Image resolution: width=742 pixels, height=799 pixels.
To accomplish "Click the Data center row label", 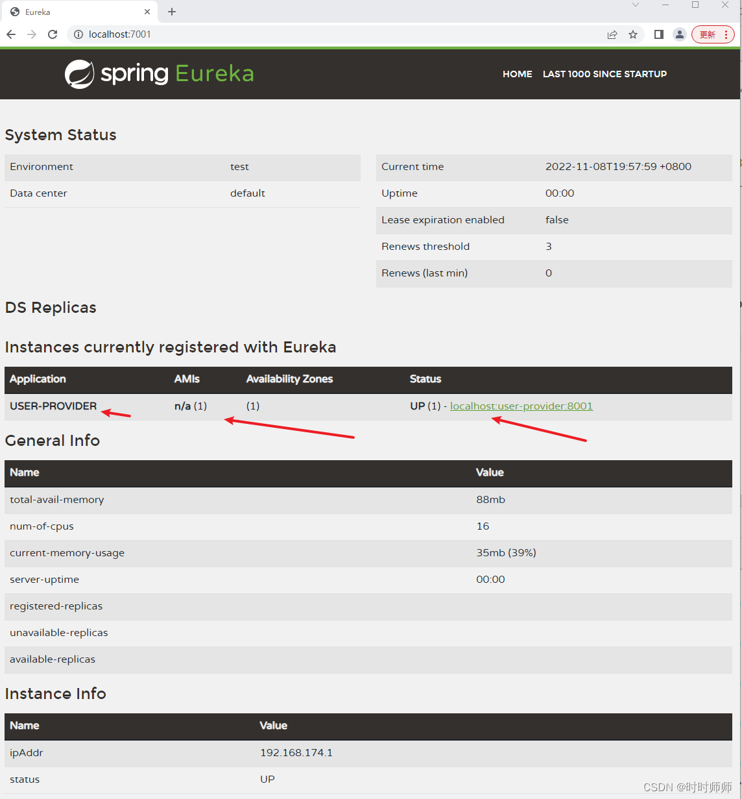I will pos(38,193).
